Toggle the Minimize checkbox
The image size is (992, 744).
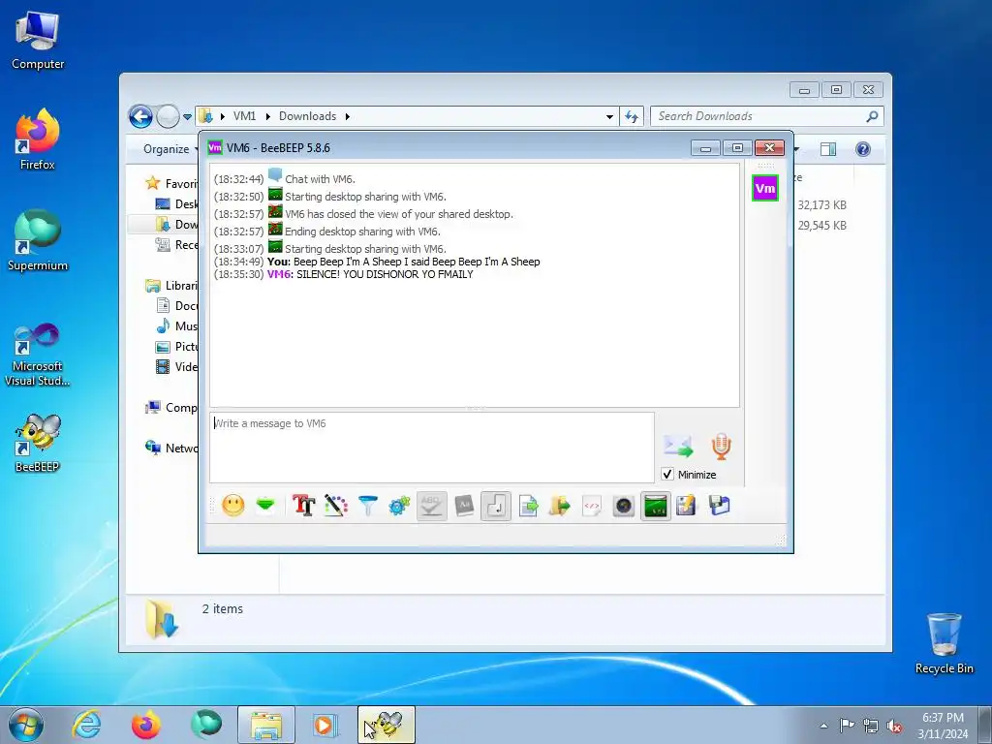click(x=667, y=474)
